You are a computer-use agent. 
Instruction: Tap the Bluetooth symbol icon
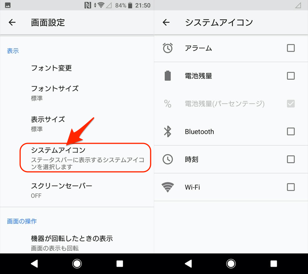[167, 131]
